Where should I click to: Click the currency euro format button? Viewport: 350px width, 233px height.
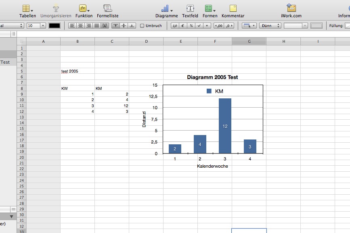pos(183,26)
